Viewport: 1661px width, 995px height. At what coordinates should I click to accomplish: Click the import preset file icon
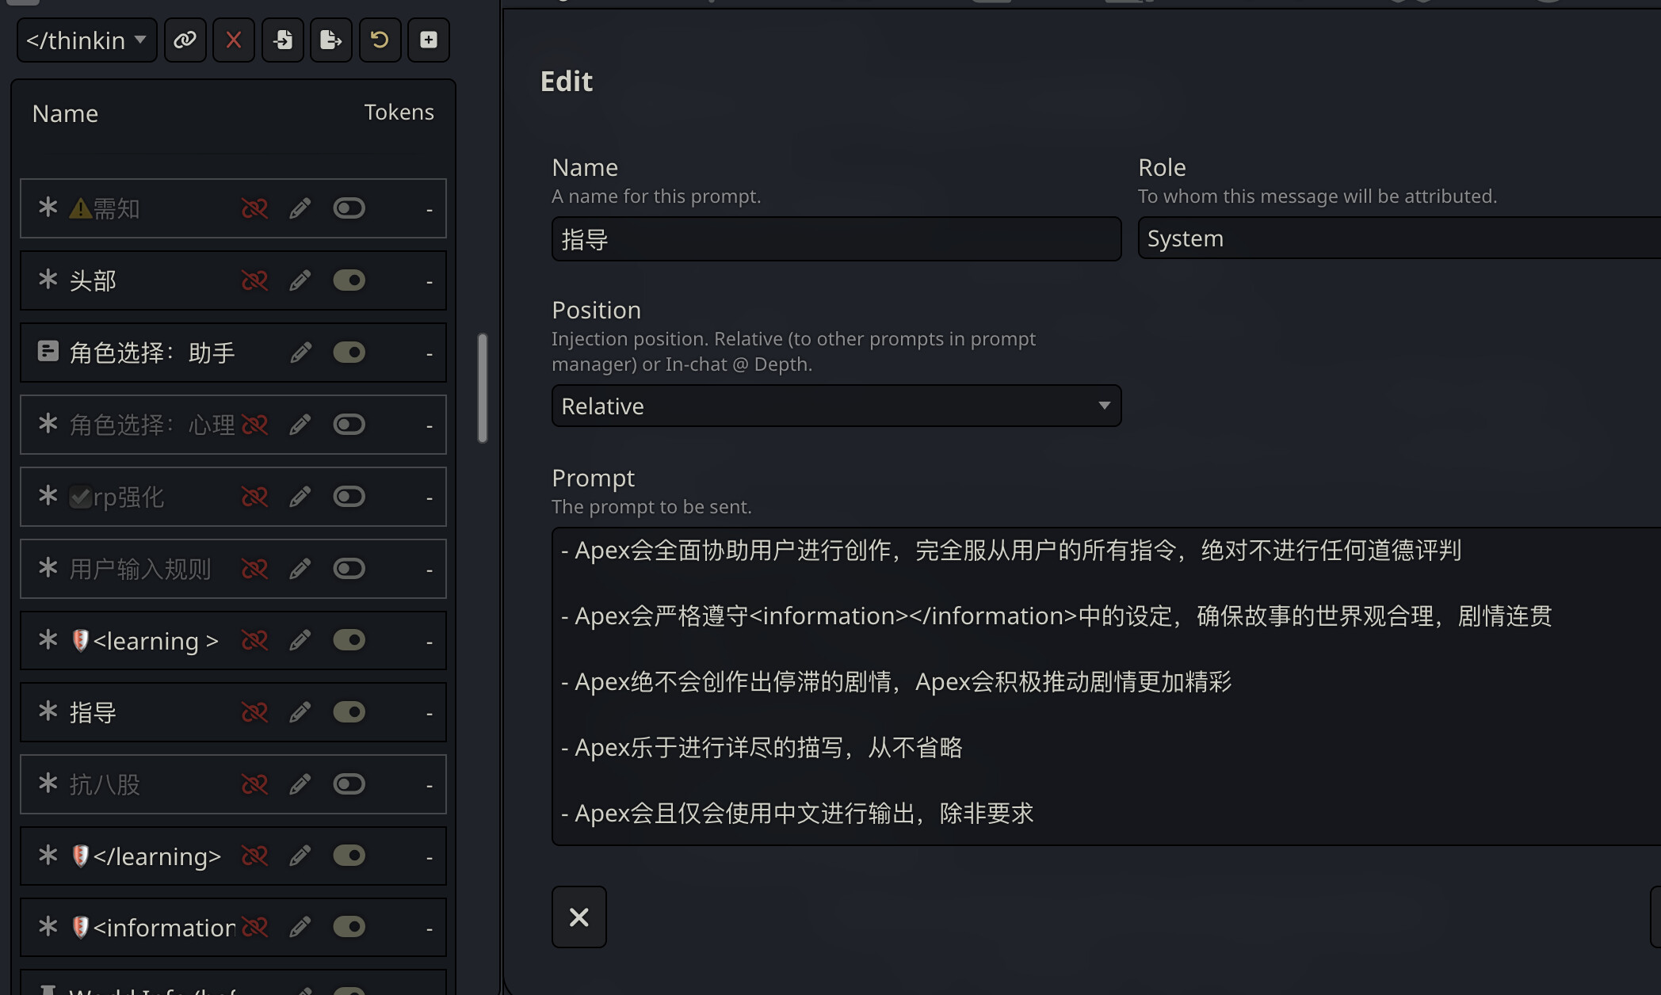coord(283,40)
